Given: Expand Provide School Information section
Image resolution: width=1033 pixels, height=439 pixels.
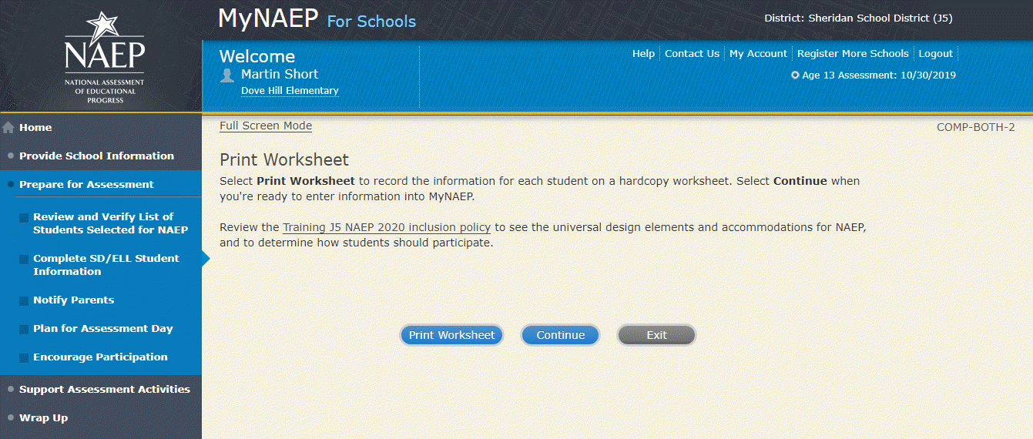Looking at the screenshot, I should pos(96,156).
